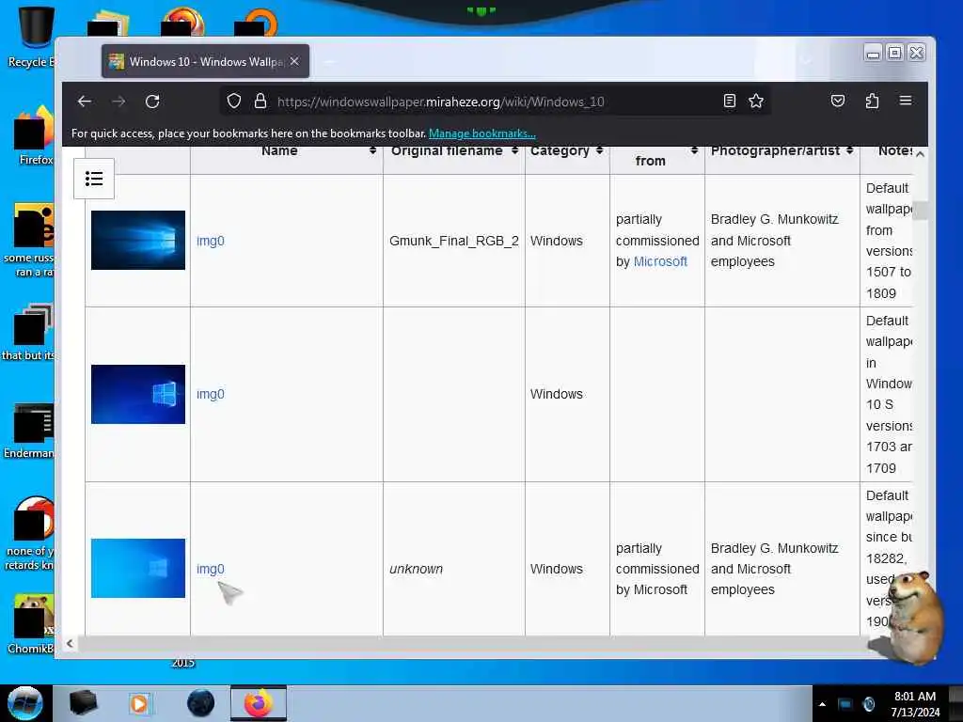This screenshot has width=963, height=722.
Task: Show hidden system tray icons arrow
Action: tap(822, 704)
